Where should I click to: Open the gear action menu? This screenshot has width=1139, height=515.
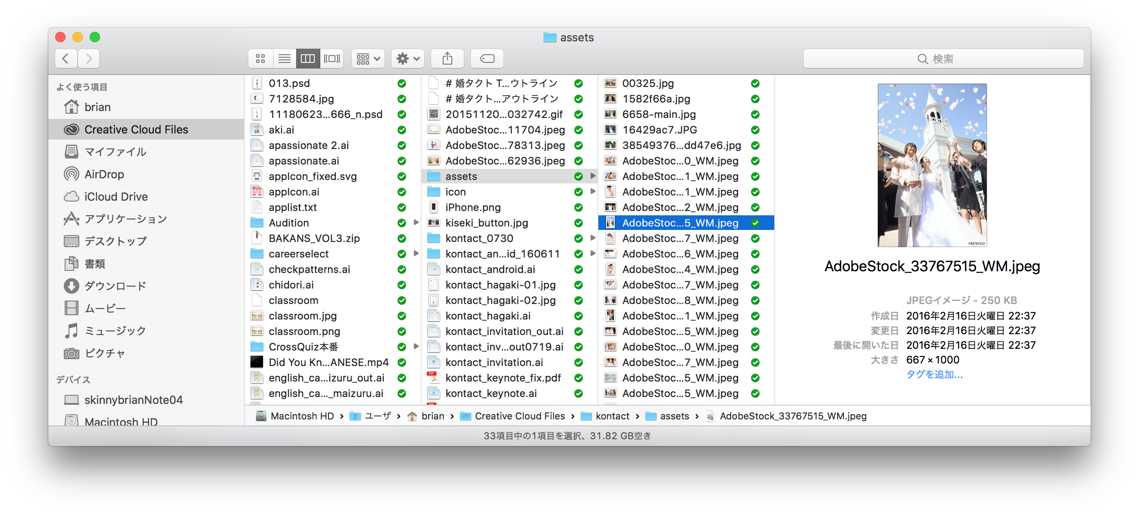coord(407,58)
